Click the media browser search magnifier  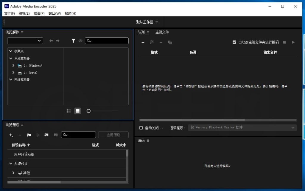(89, 41)
